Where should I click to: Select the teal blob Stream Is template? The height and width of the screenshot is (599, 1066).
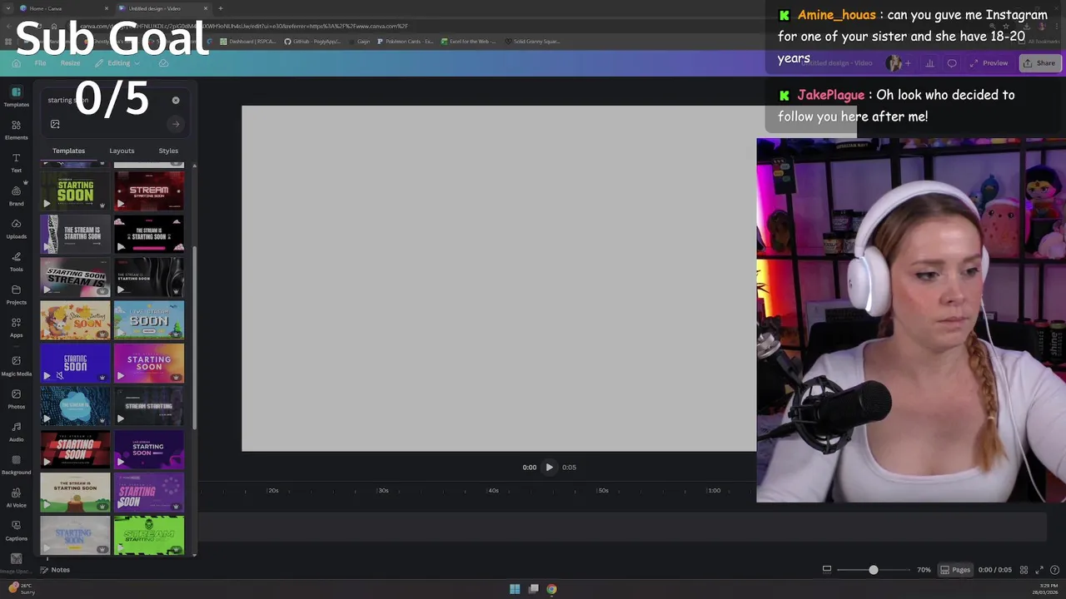[75, 407]
